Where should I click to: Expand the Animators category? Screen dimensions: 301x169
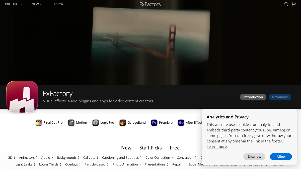tap(28, 157)
